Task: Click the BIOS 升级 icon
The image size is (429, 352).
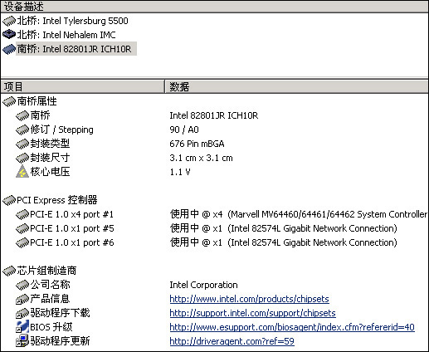Action: click(x=22, y=327)
